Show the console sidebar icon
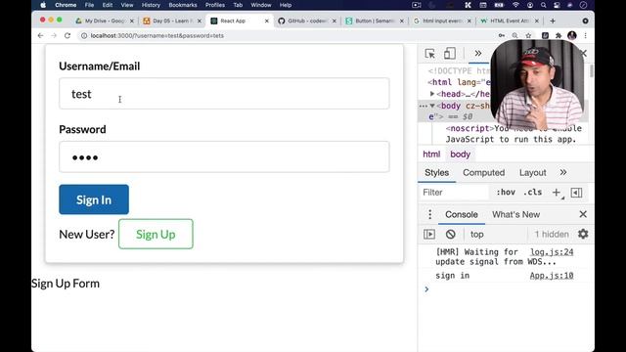Image resolution: width=626 pixels, height=352 pixels. tap(429, 235)
